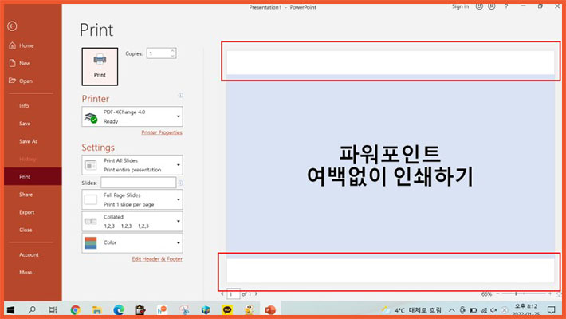Viewport: 566px width, 319px height.
Task: Open the Windows Start menu
Action: tap(11, 310)
